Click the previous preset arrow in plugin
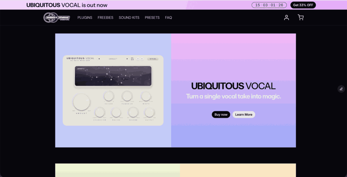The width and height of the screenshot is (347, 177). pyautogui.click(x=99, y=59)
